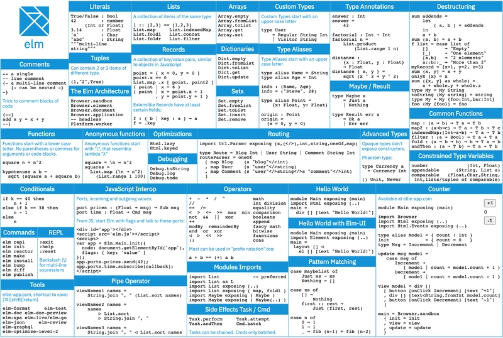Screen dimensions: 503x338
Task: Click the 'Browser.sandbox' line
Action: [91, 101]
